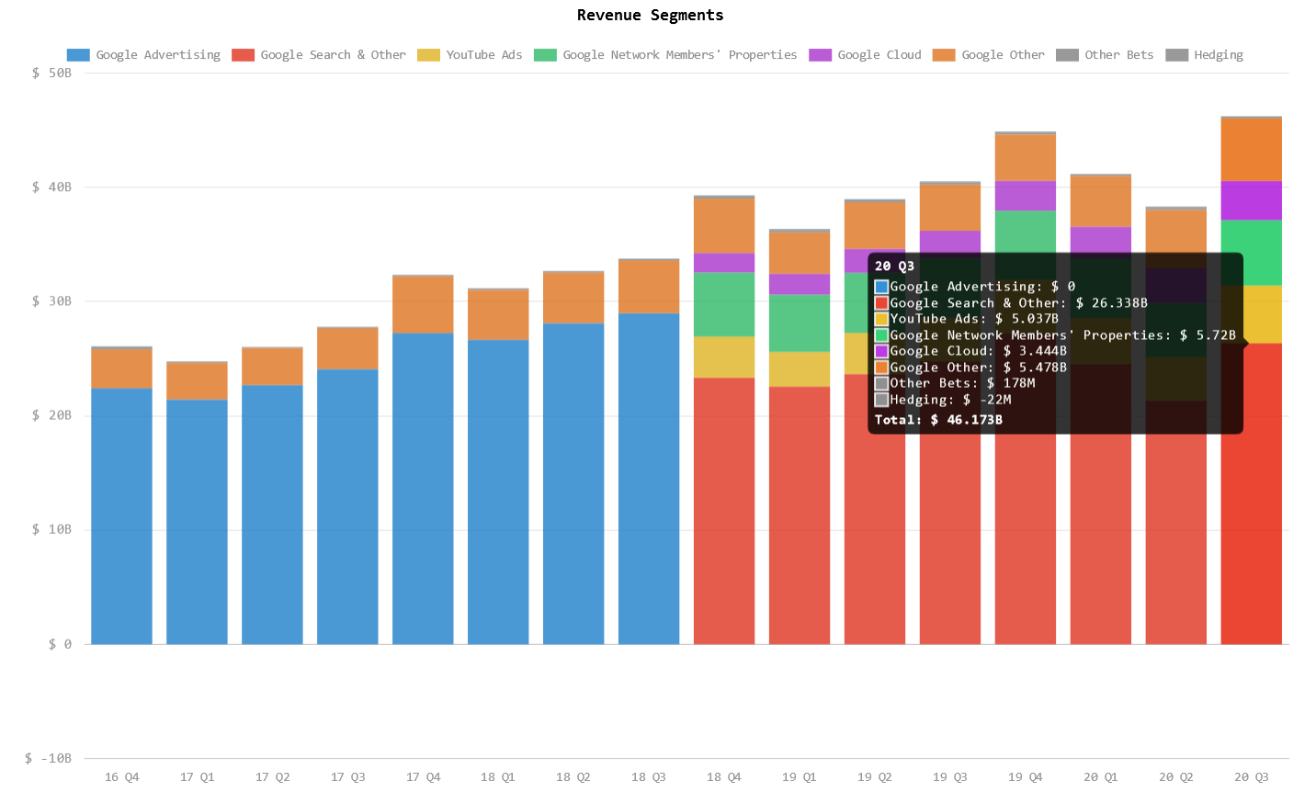Click the 16 Q4 x-axis label
The width and height of the screenshot is (1316, 804).
121,777
